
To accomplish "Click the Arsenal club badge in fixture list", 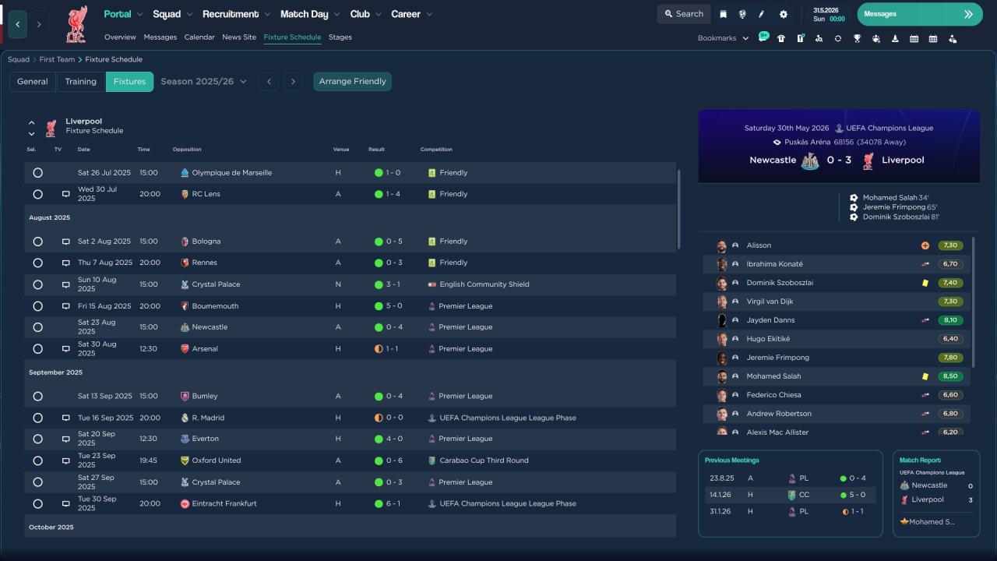I will coord(185,349).
